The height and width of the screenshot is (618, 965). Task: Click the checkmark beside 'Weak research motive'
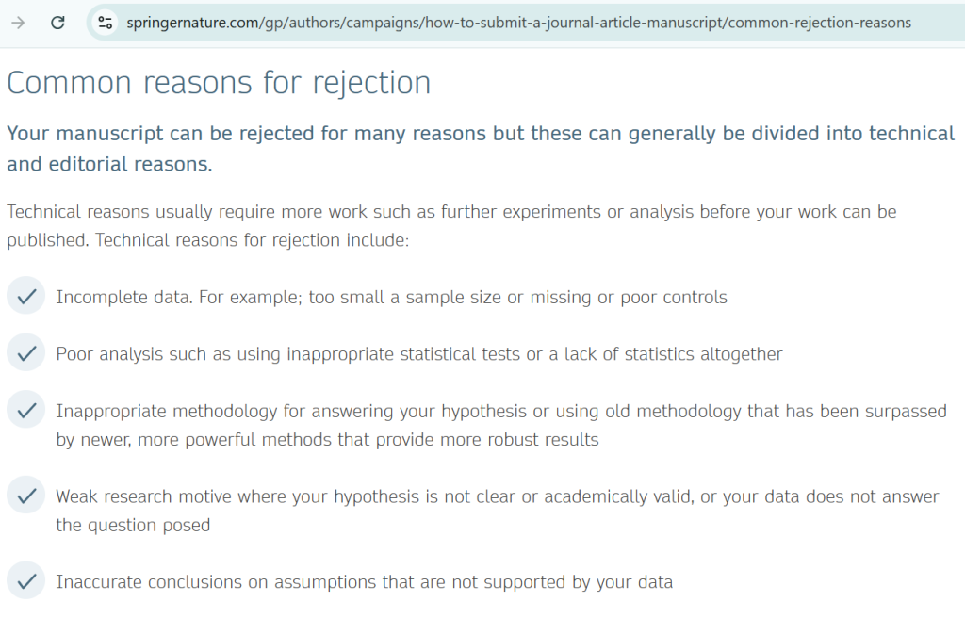26,496
